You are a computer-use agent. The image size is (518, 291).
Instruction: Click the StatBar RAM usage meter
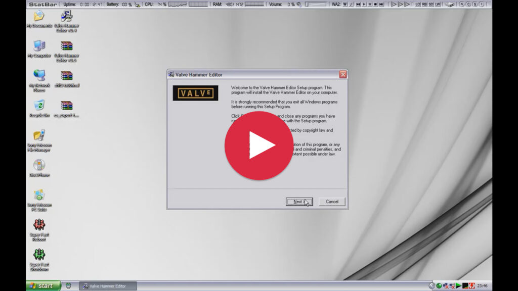(x=254, y=4)
